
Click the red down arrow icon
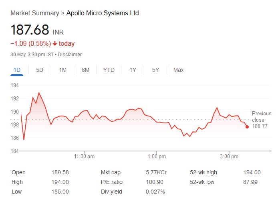pyautogui.click(x=55, y=44)
